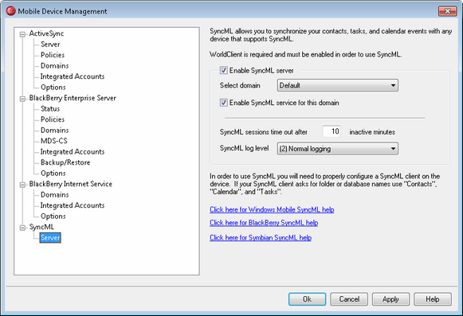Collapse the BlackBerry Enterprise Server node
Image resolution: width=463 pixels, height=316 pixels.
point(22,99)
